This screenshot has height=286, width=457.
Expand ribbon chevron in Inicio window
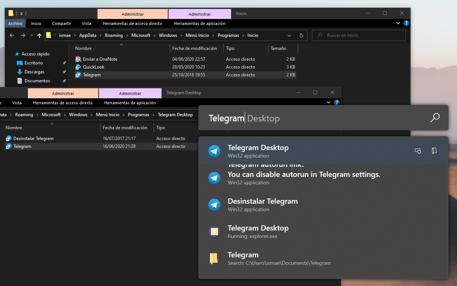(x=398, y=23)
